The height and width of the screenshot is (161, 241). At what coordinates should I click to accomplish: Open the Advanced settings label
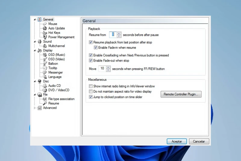point(50,108)
